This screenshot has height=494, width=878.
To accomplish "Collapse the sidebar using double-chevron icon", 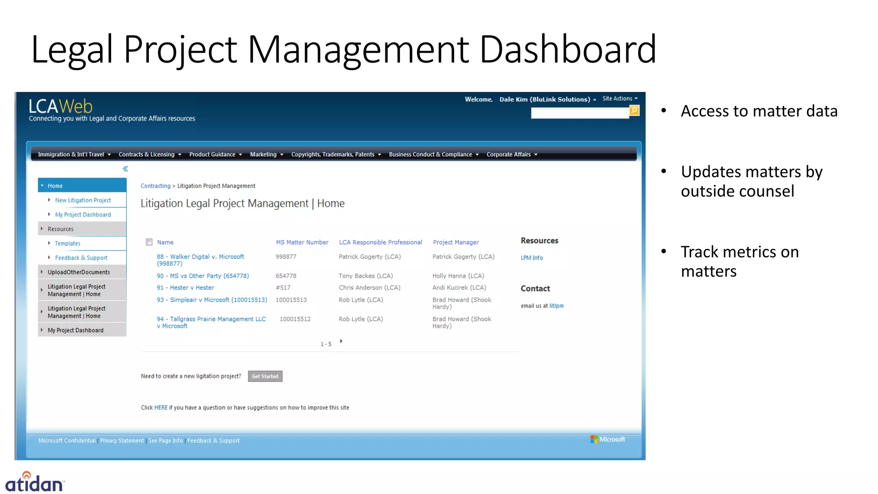I will (x=125, y=169).
